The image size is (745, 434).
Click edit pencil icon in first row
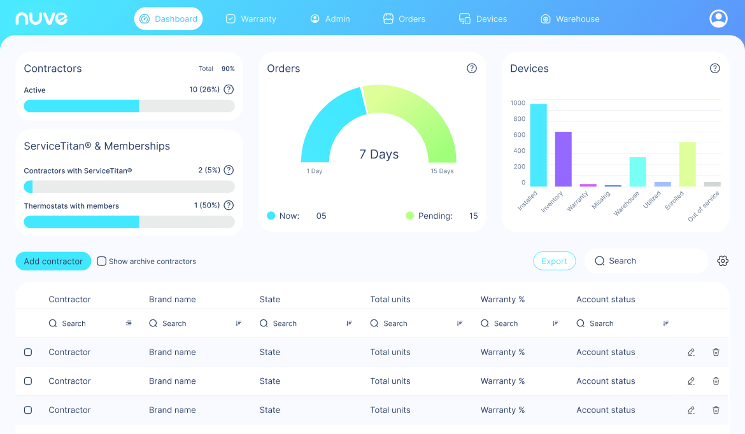pyautogui.click(x=691, y=353)
